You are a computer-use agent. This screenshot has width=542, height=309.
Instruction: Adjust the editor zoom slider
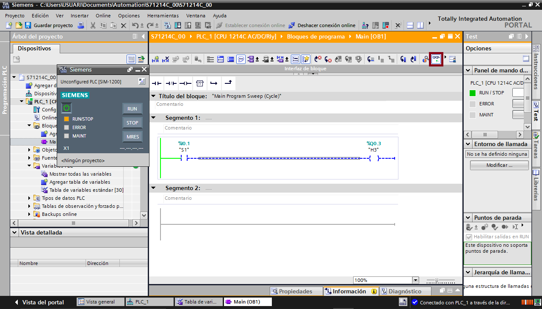(437, 280)
